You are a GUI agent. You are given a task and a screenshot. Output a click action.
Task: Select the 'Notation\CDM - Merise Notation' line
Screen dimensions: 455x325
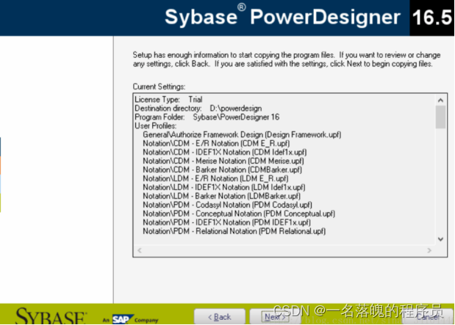click(x=223, y=161)
